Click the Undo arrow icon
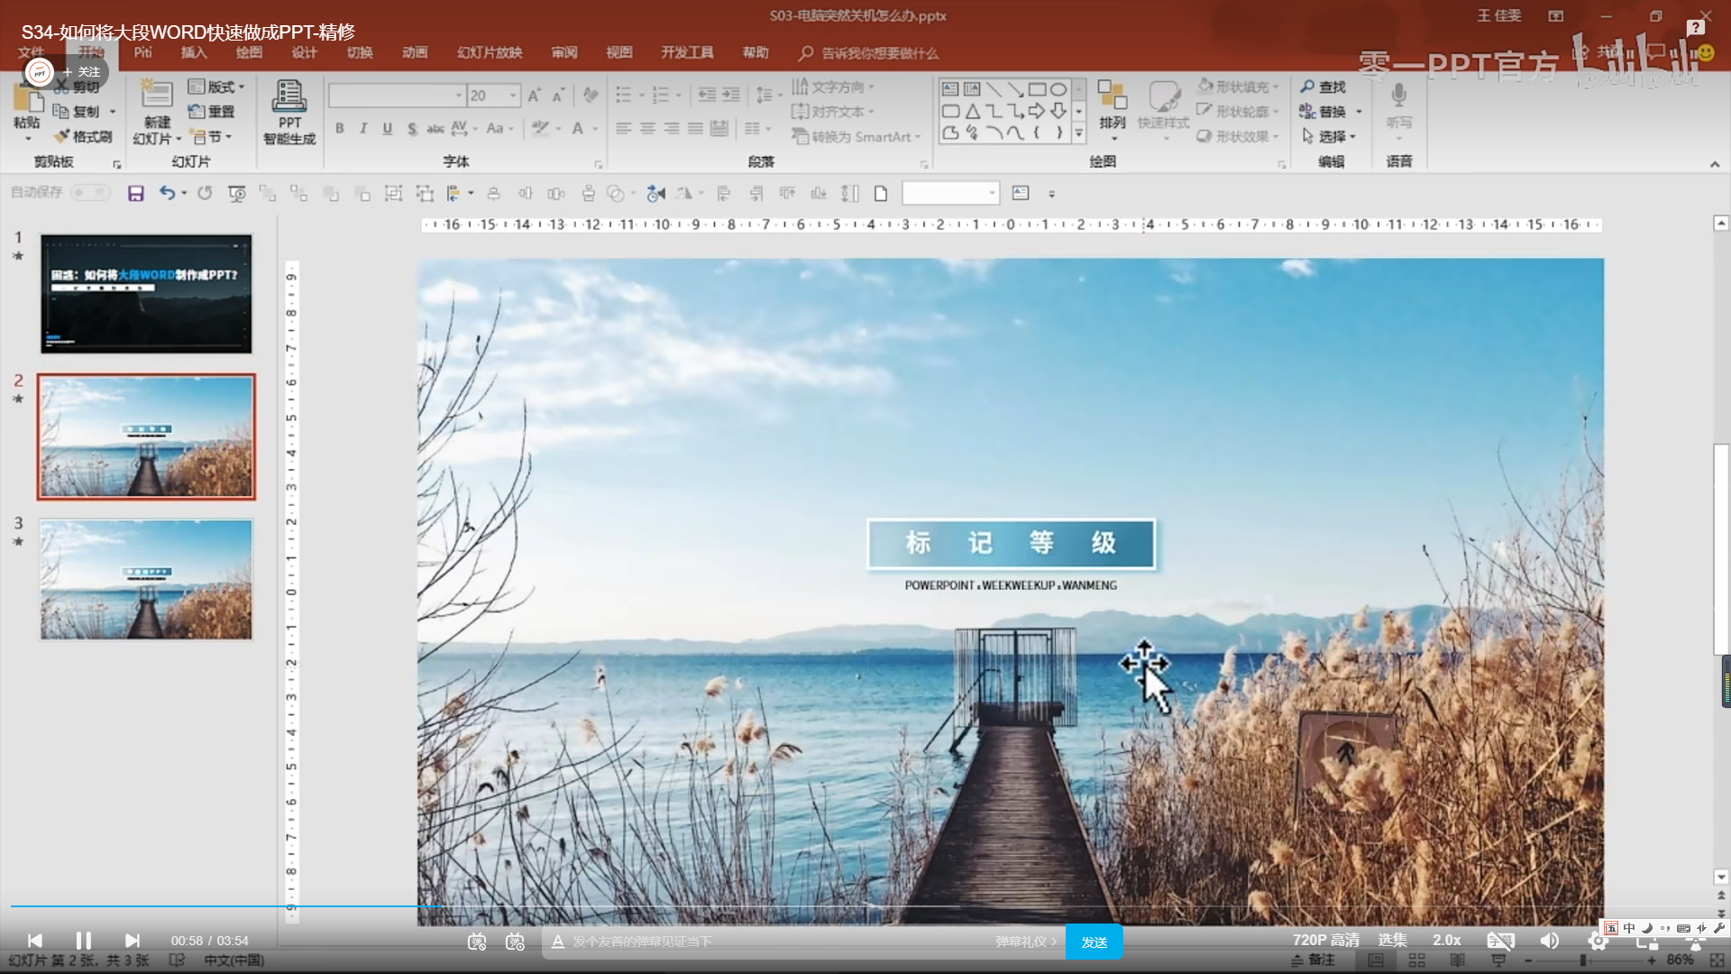 click(x=167, y=193)
